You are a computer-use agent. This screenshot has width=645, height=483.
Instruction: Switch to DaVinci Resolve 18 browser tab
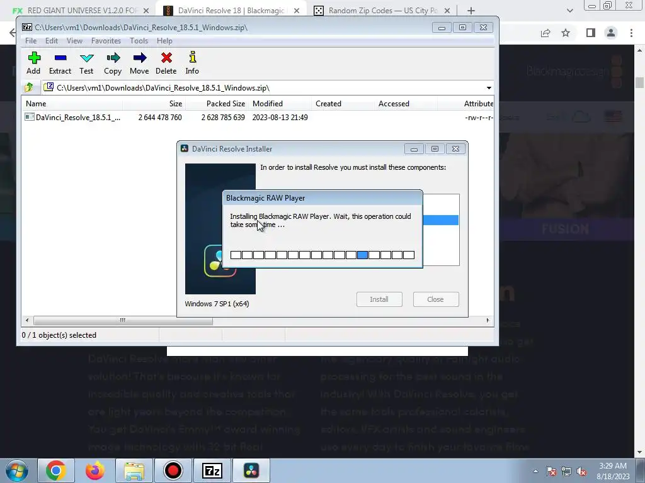(x=231, y=10)
